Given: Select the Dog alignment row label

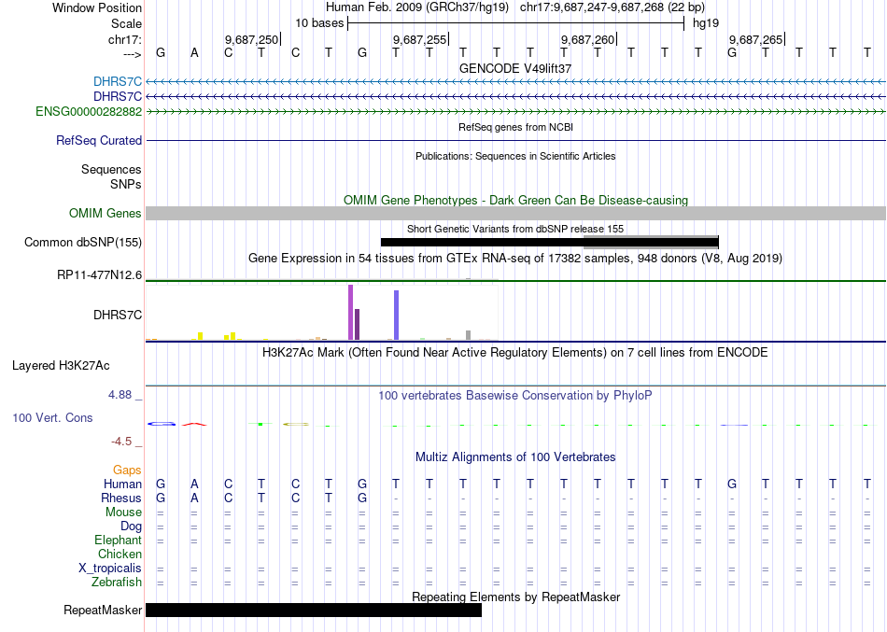Looking at the screenshot, I should [x=132, y=527].
